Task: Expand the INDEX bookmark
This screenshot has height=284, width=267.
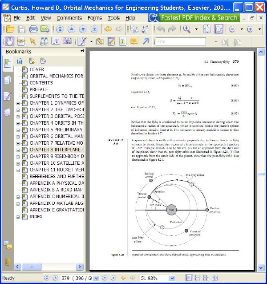Action: [x=18, y=217]
